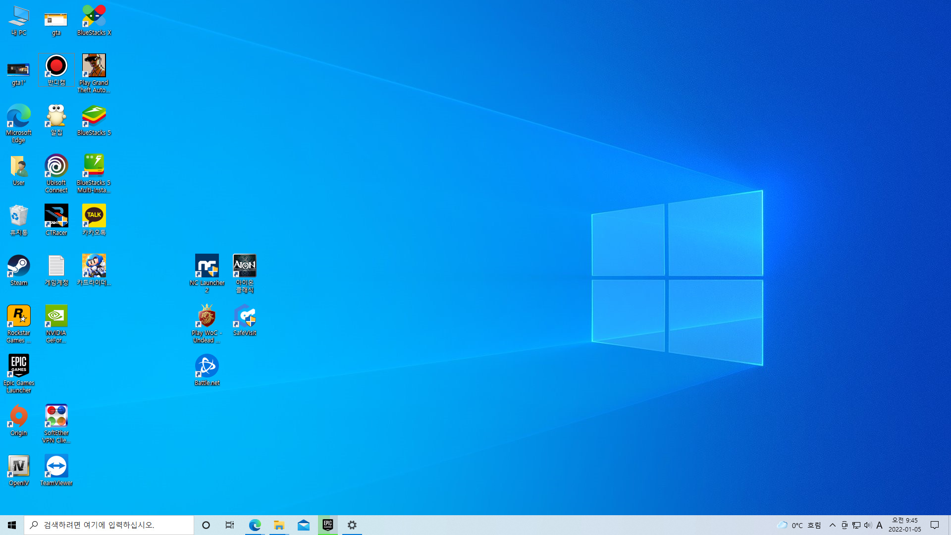The image size is (951, 535).
Task: Switch to Edge on the taskbar
Action: click(255, 525)
